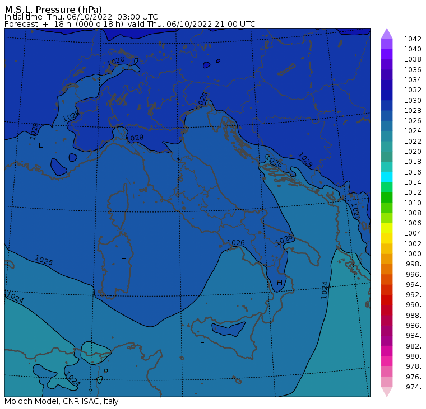
Task: Click the "1042." legend label
Action: [414, 39]
